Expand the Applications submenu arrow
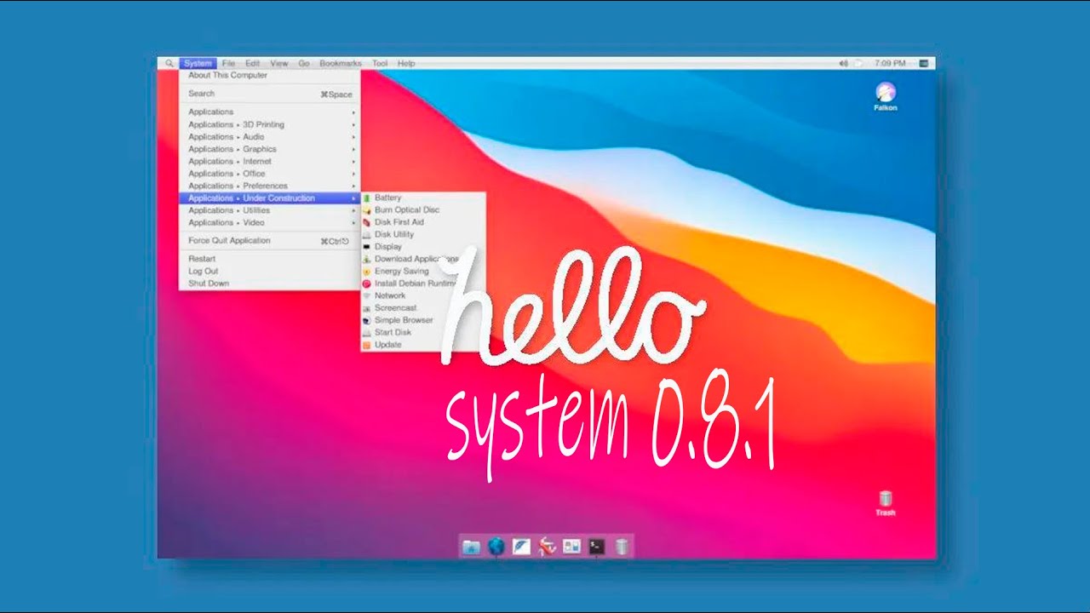Image resolution: width=1090 pixels, height=613 pixels. coord(353,112)
